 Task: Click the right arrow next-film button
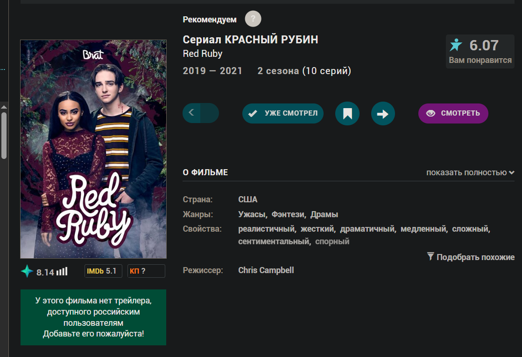(x=383, y=113)
